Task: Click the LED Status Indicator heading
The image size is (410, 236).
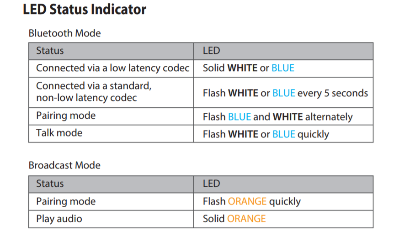Action: pyautogui.click(x=85, y=9)
